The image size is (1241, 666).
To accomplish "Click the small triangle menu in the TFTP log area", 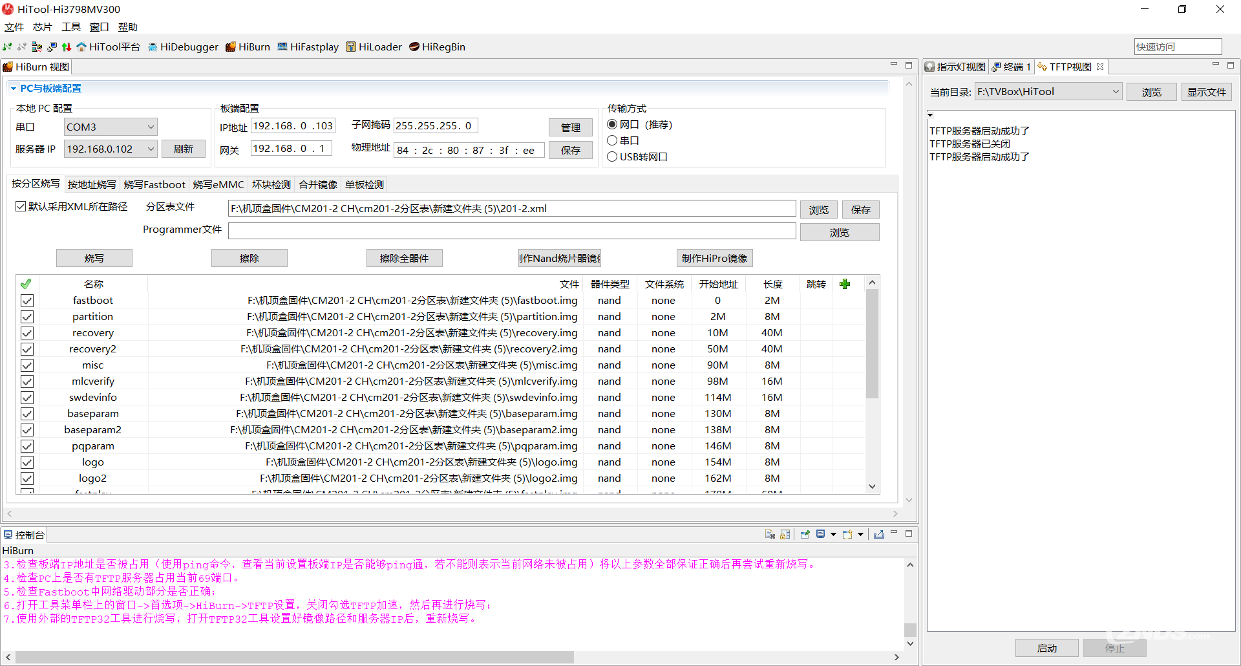I will point(930,115).
